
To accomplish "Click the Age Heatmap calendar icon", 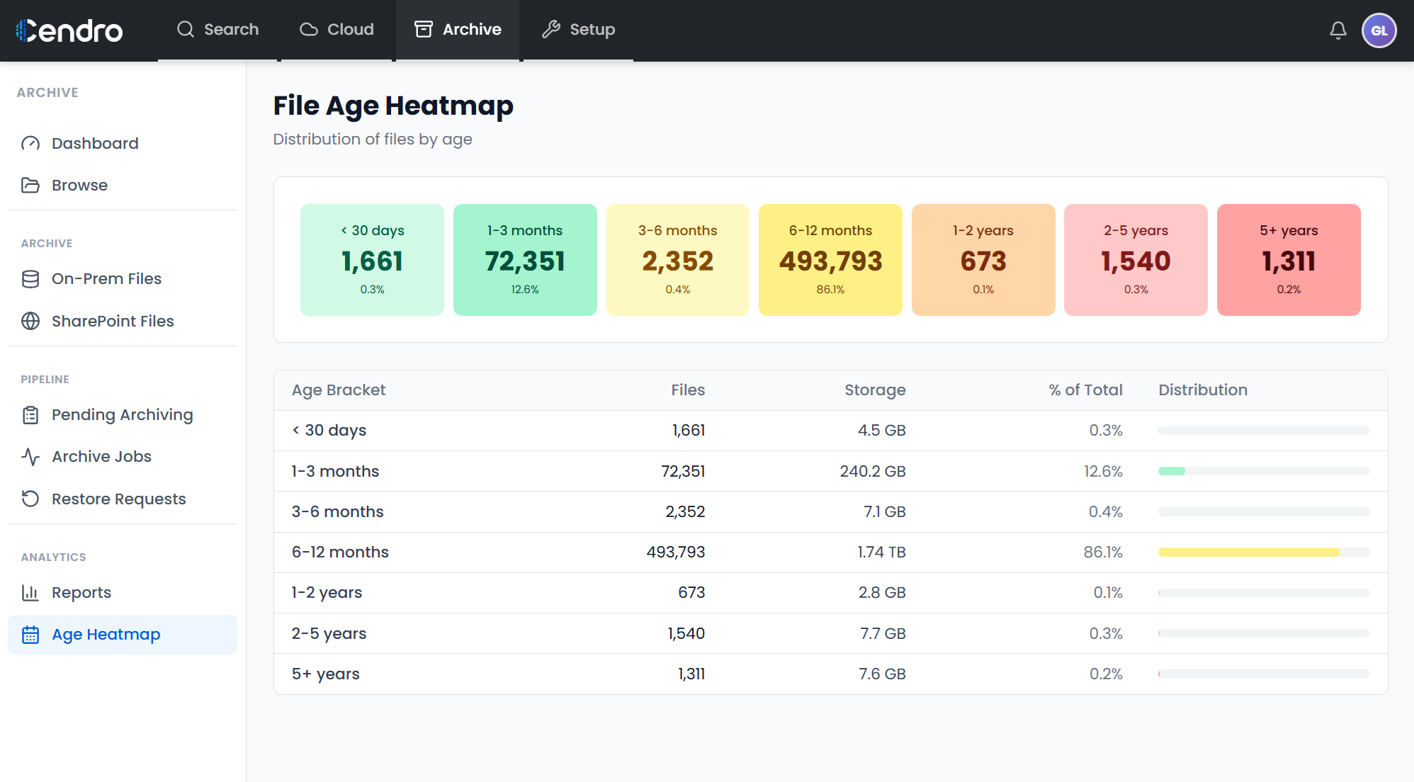I will (x=30, y=635).
